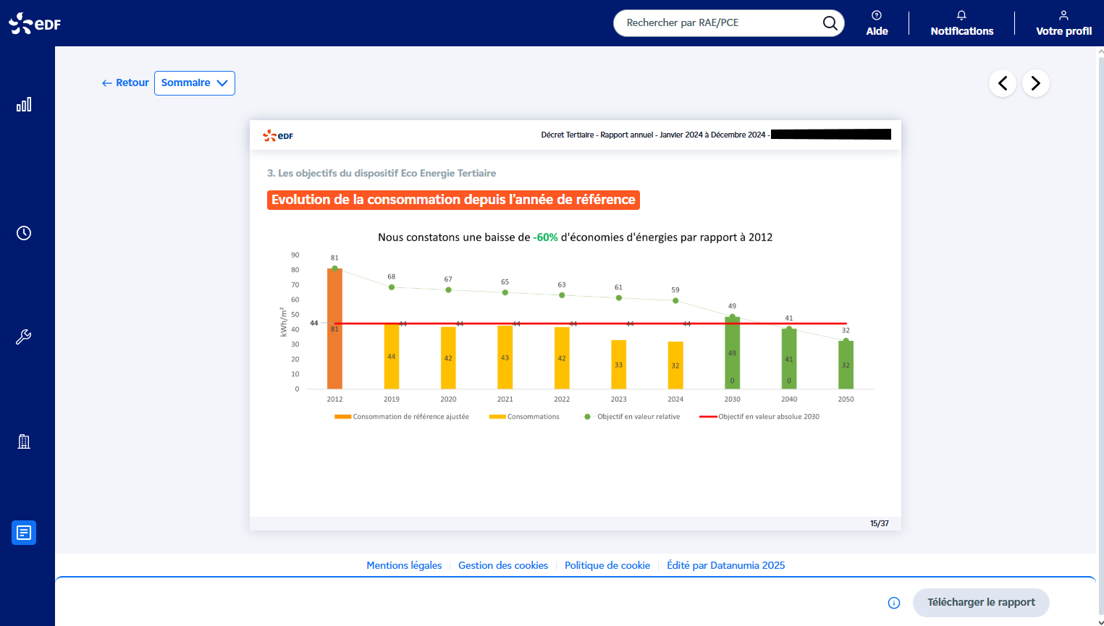Viewport: 1104px width, 626px height.
Task: Open the building sites sidebar icon
Action: (x=24, y=441)
